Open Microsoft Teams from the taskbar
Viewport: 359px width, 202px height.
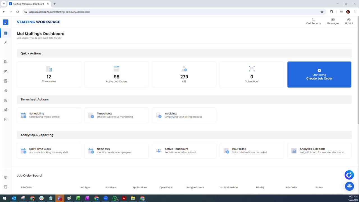click(60, 198)
